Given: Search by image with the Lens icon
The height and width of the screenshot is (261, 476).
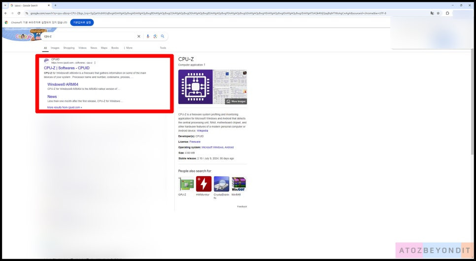Looking at the screenshot, I should (155, 36).
